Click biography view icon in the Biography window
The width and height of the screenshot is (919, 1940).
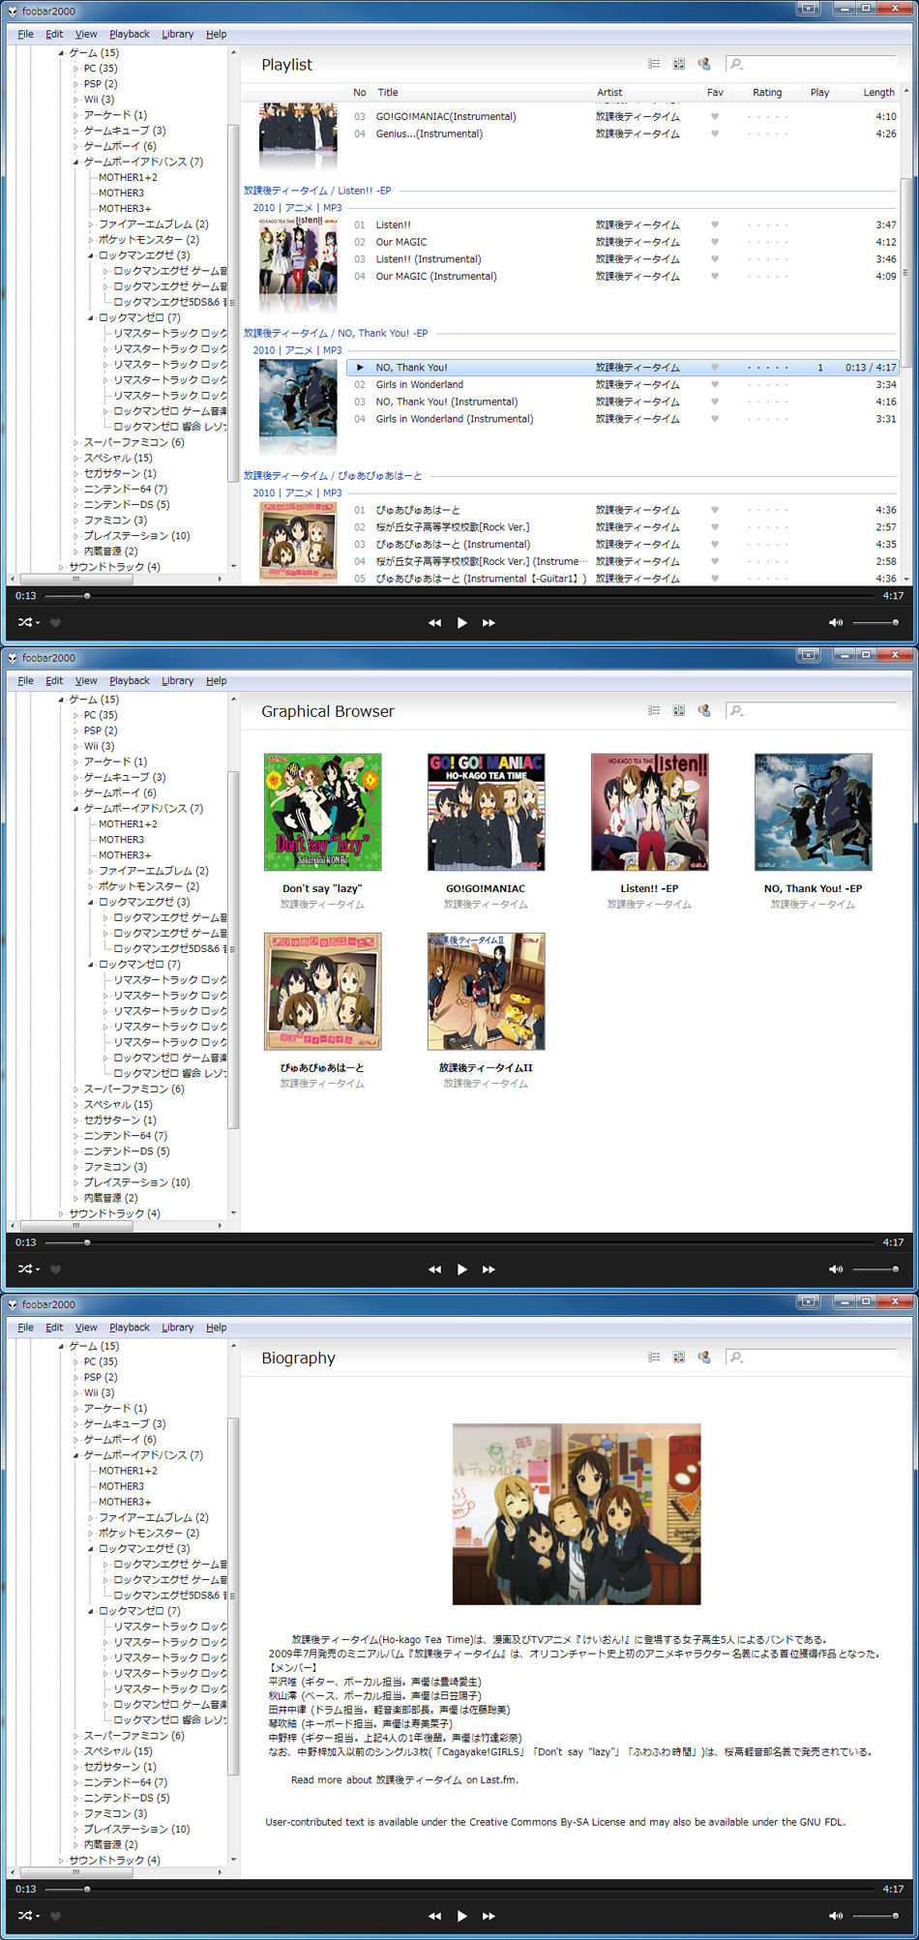point(704,1358)
